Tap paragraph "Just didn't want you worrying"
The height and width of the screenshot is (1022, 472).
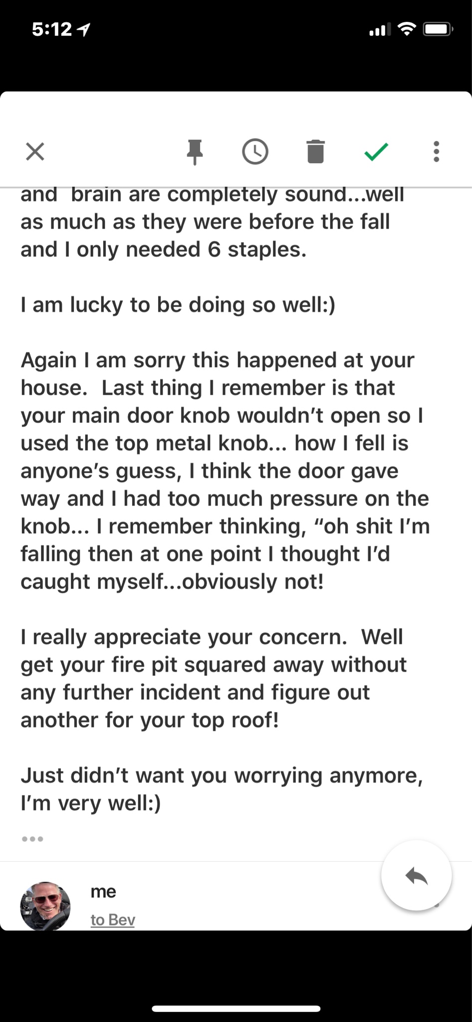coord(222,789)
